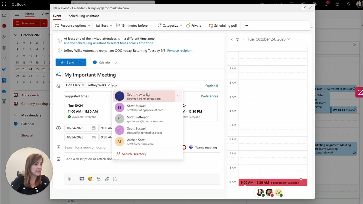Toggle the hamburger navigation pane icon
363x204 pixels.
(x=17, y=14)
